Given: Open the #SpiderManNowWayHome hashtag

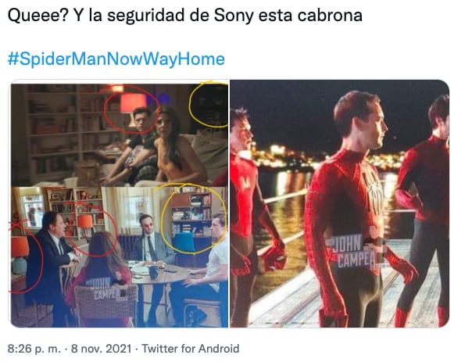Looking at the screenshot, I should click(116, 59).
